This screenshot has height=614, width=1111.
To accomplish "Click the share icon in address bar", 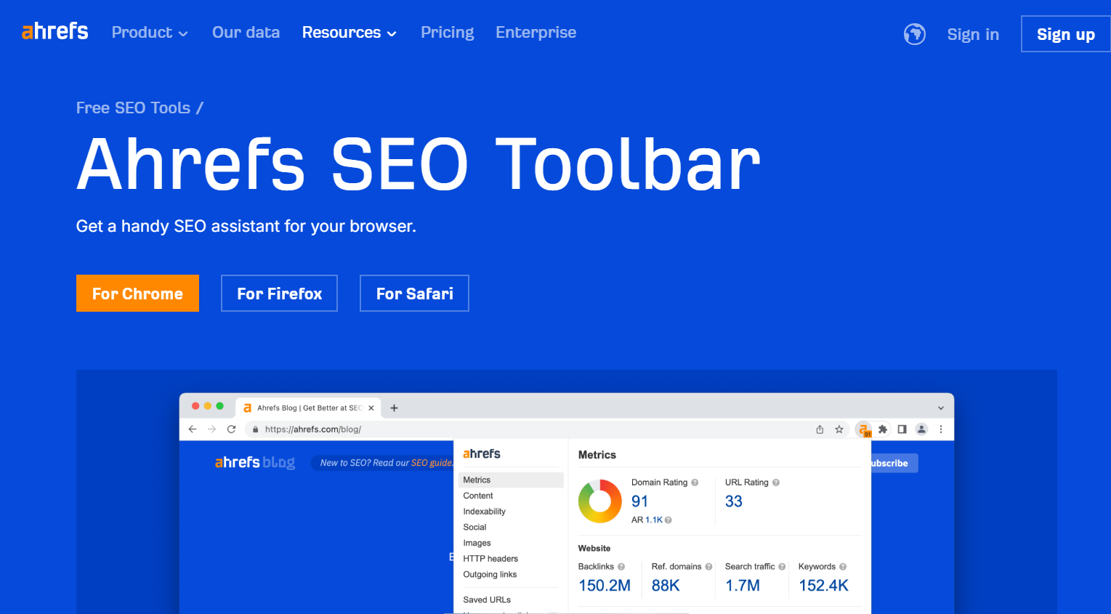I will point(820,429).
